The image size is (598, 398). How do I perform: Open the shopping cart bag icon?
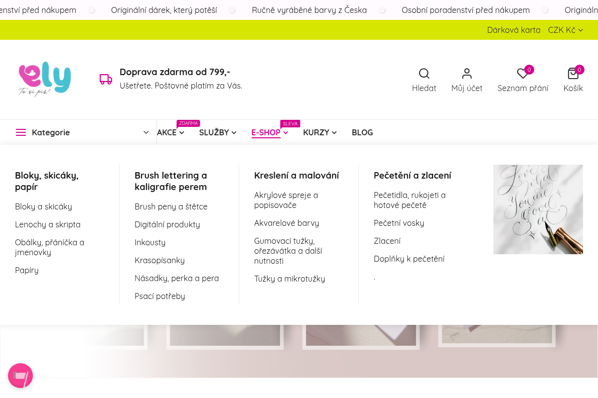[573, 74]
